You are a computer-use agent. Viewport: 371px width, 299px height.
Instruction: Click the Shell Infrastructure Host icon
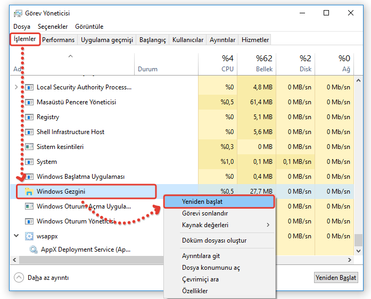coord(28,132)
